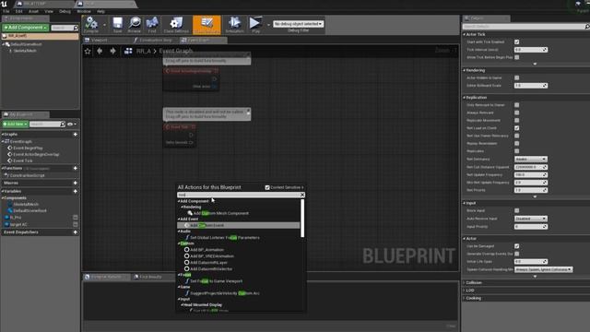Click the Unreal Engine logo icon
This screenshot has width=590, height=332.
[x=4, y=4]
